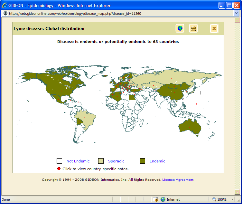Click the 'Done' status bar text

pos(6,199)
